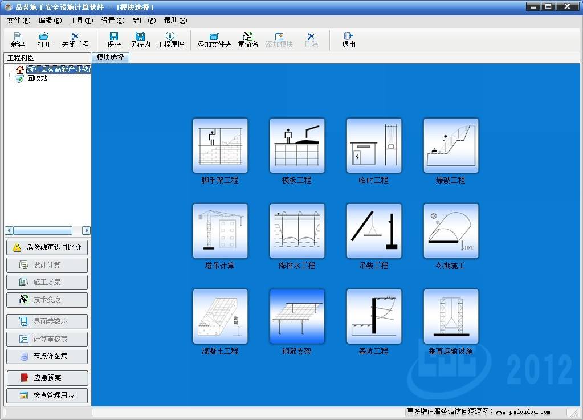Choose the 钢筋支架 rebar support module

coord(297,317)
